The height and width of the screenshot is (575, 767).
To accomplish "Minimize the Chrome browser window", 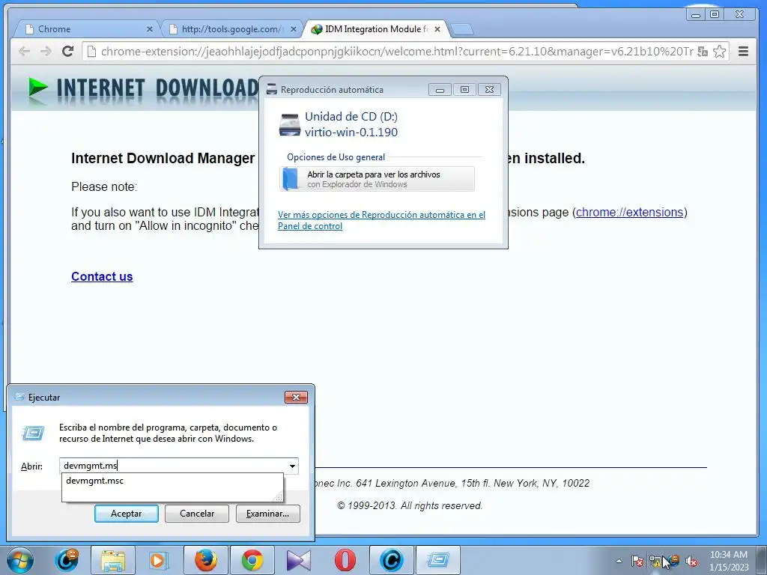I will pyautogui.click(x=696, y=15).
